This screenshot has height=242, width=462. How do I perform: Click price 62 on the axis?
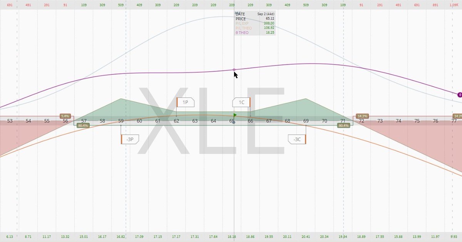pos(176,121)
